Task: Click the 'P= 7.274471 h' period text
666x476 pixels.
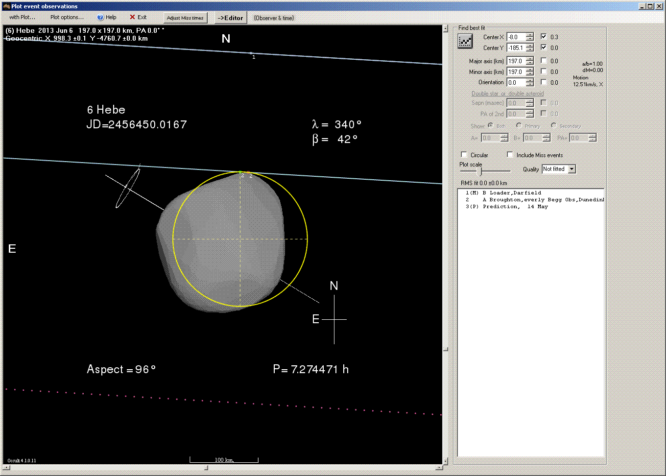Action: pos(311,369)
